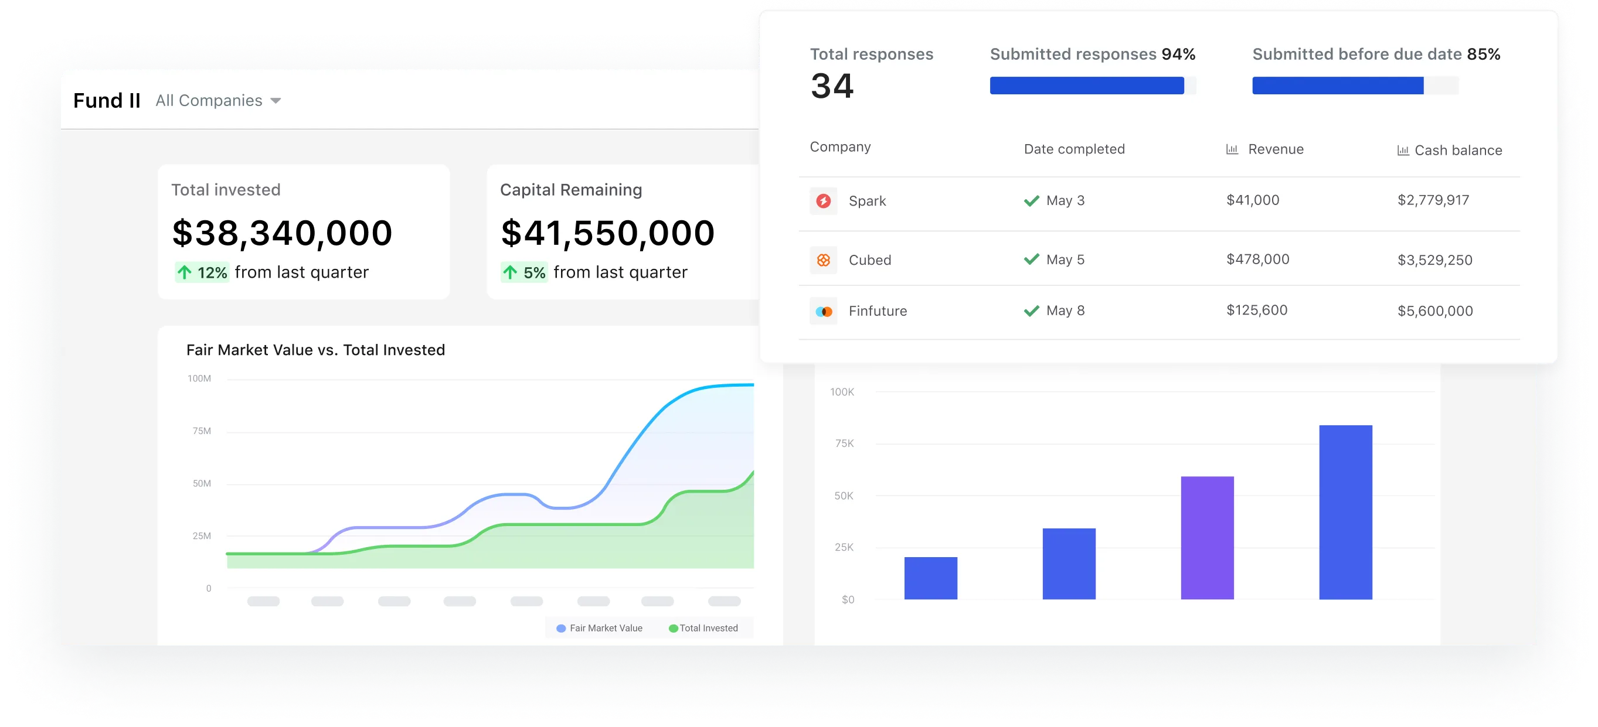
Task: Click the second blue bar in the bar chart
Action: click(1068, 564)
